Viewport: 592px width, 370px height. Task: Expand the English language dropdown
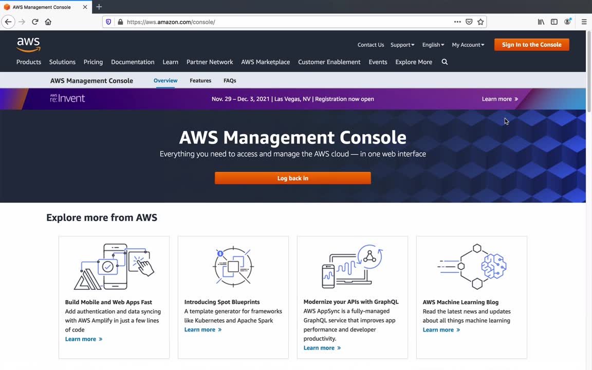[433, 45]
